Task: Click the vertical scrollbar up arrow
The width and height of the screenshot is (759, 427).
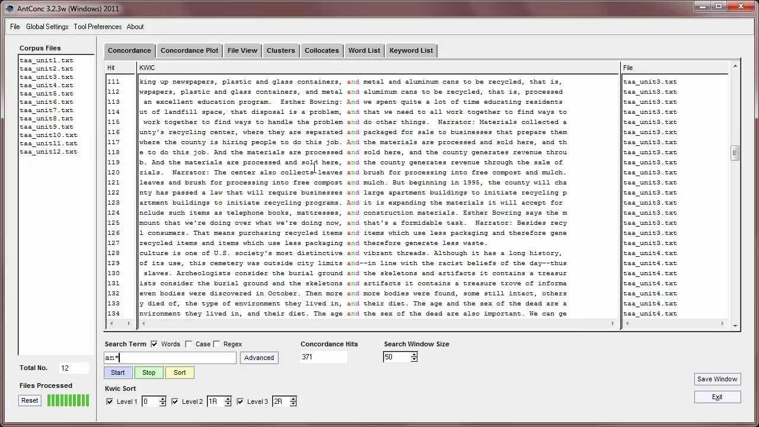Action: 735,66
